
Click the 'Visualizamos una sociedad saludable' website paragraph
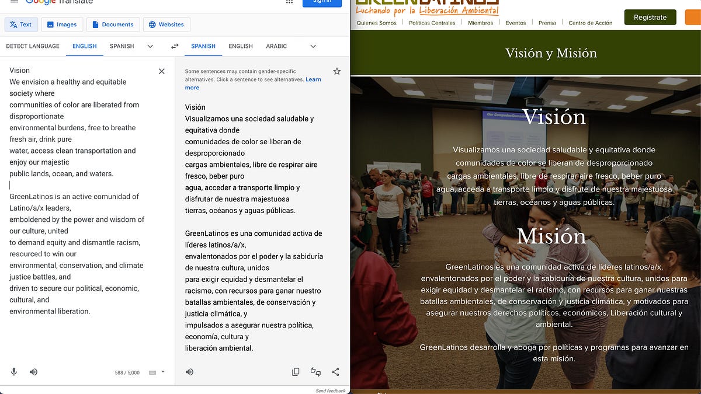click(554, 176)
